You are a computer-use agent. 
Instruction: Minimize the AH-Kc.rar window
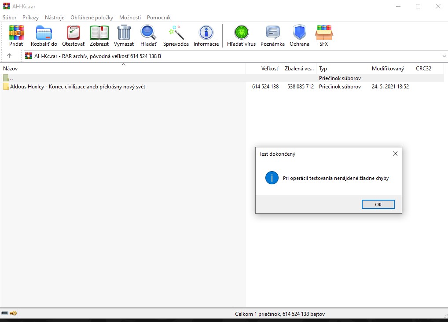(399, 6)
